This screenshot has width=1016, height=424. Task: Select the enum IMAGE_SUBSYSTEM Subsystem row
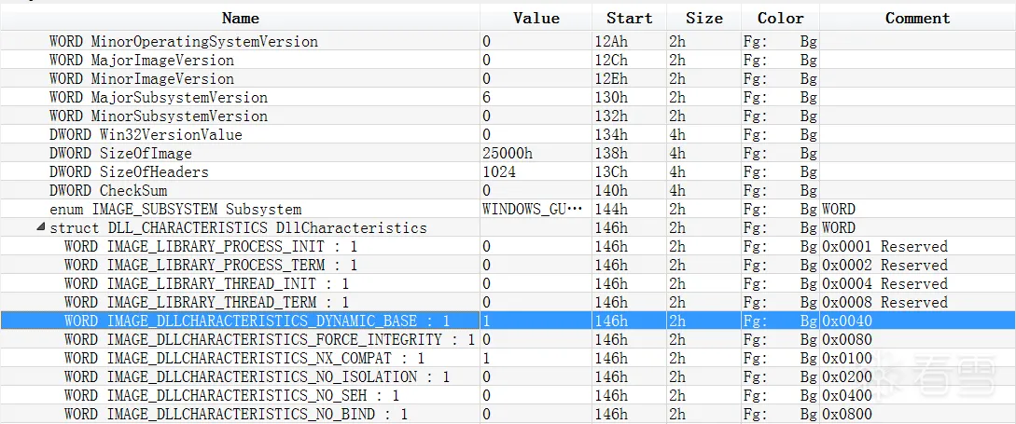(175, 209)
